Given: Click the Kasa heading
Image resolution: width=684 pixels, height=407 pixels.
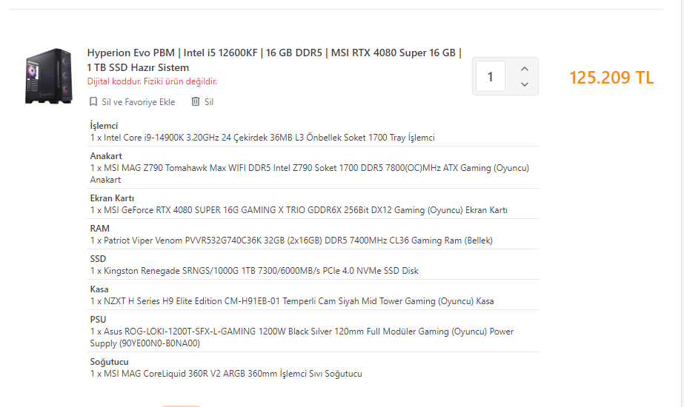Looking at the screenshot, I should pyautogui.click(x=99, y=289).
